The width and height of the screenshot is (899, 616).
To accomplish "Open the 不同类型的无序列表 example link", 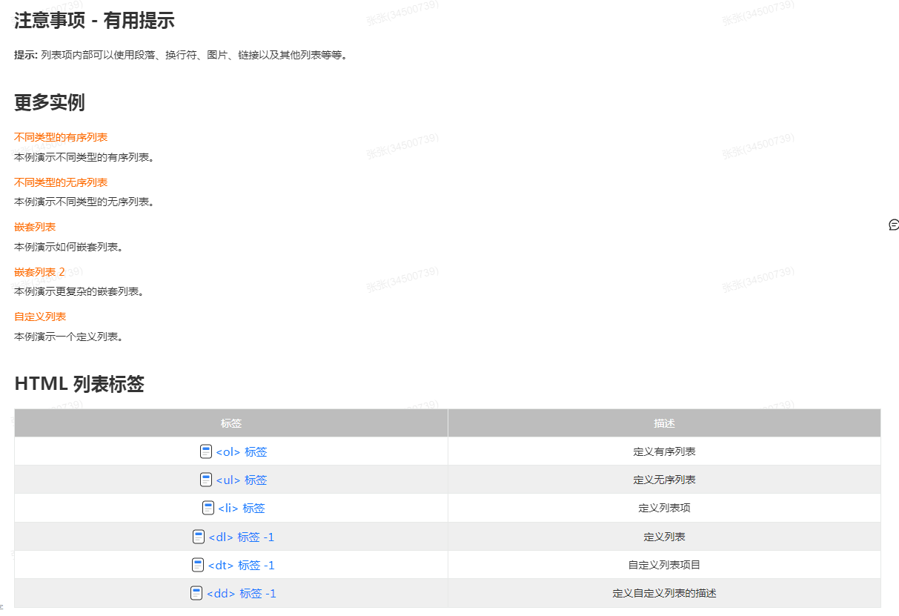I will [61, 182].
